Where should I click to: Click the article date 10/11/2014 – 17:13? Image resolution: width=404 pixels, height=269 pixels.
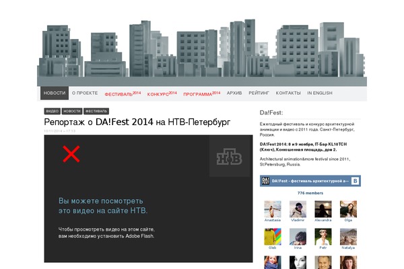pos(60,131)
